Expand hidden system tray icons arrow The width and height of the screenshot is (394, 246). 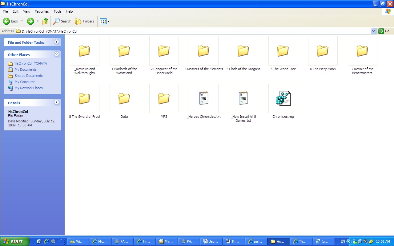[349, 241]
